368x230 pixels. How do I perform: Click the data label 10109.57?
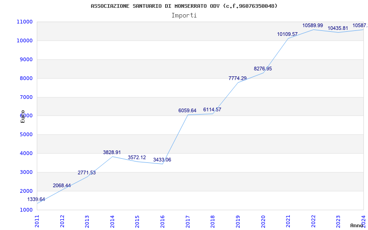287,34
